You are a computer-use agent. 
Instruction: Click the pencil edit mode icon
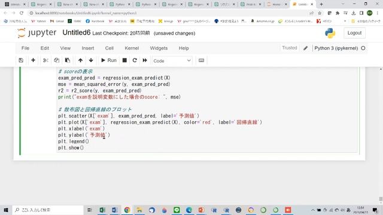306,48
